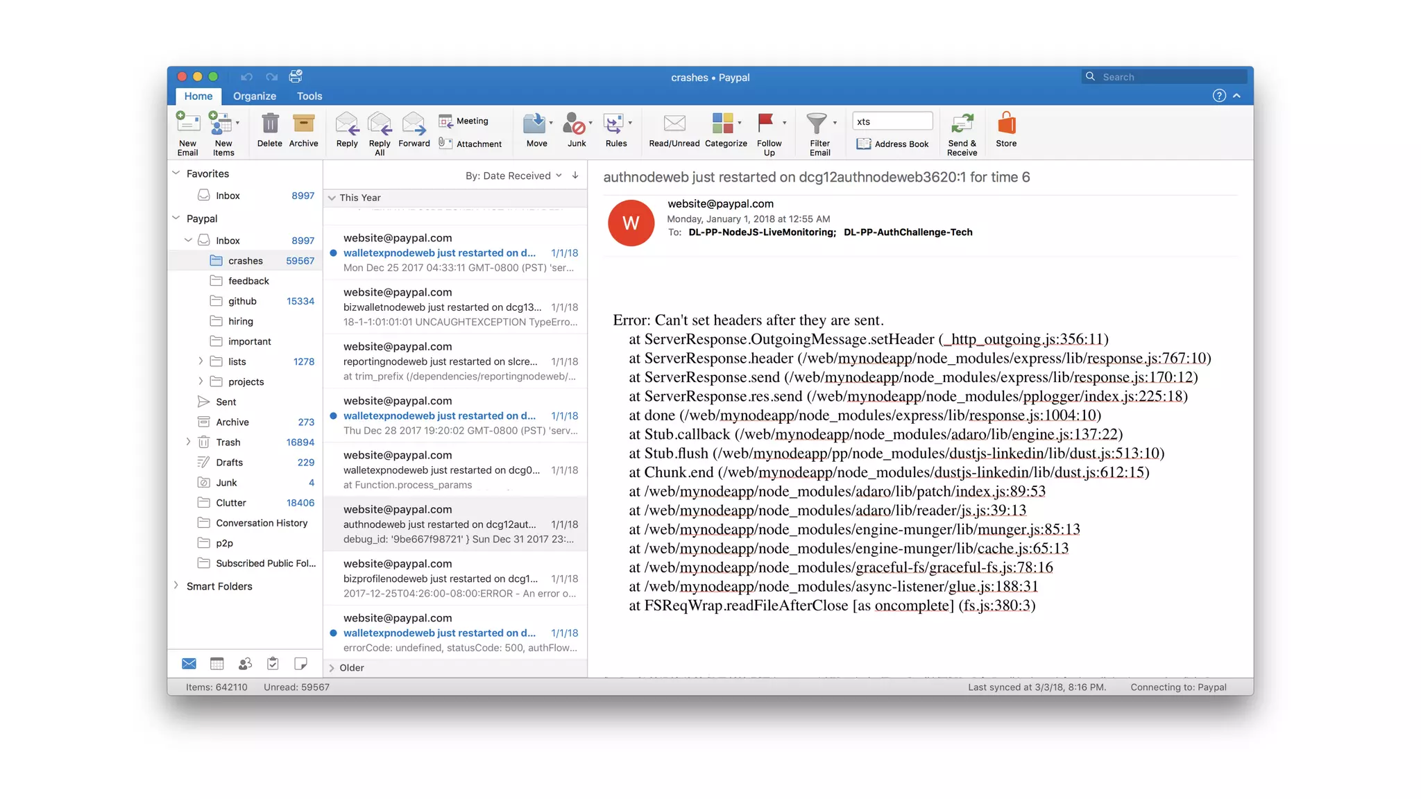Click the Junk icon in ribbon
Viewport: 1421px width, 799px height.
(x=575, y=125)
